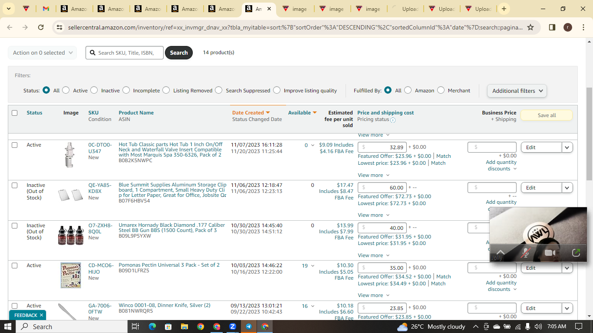The height and width of the screenshot is (333, 593).
Task: Expand the video overlay with up chevron
Action: 501,252
